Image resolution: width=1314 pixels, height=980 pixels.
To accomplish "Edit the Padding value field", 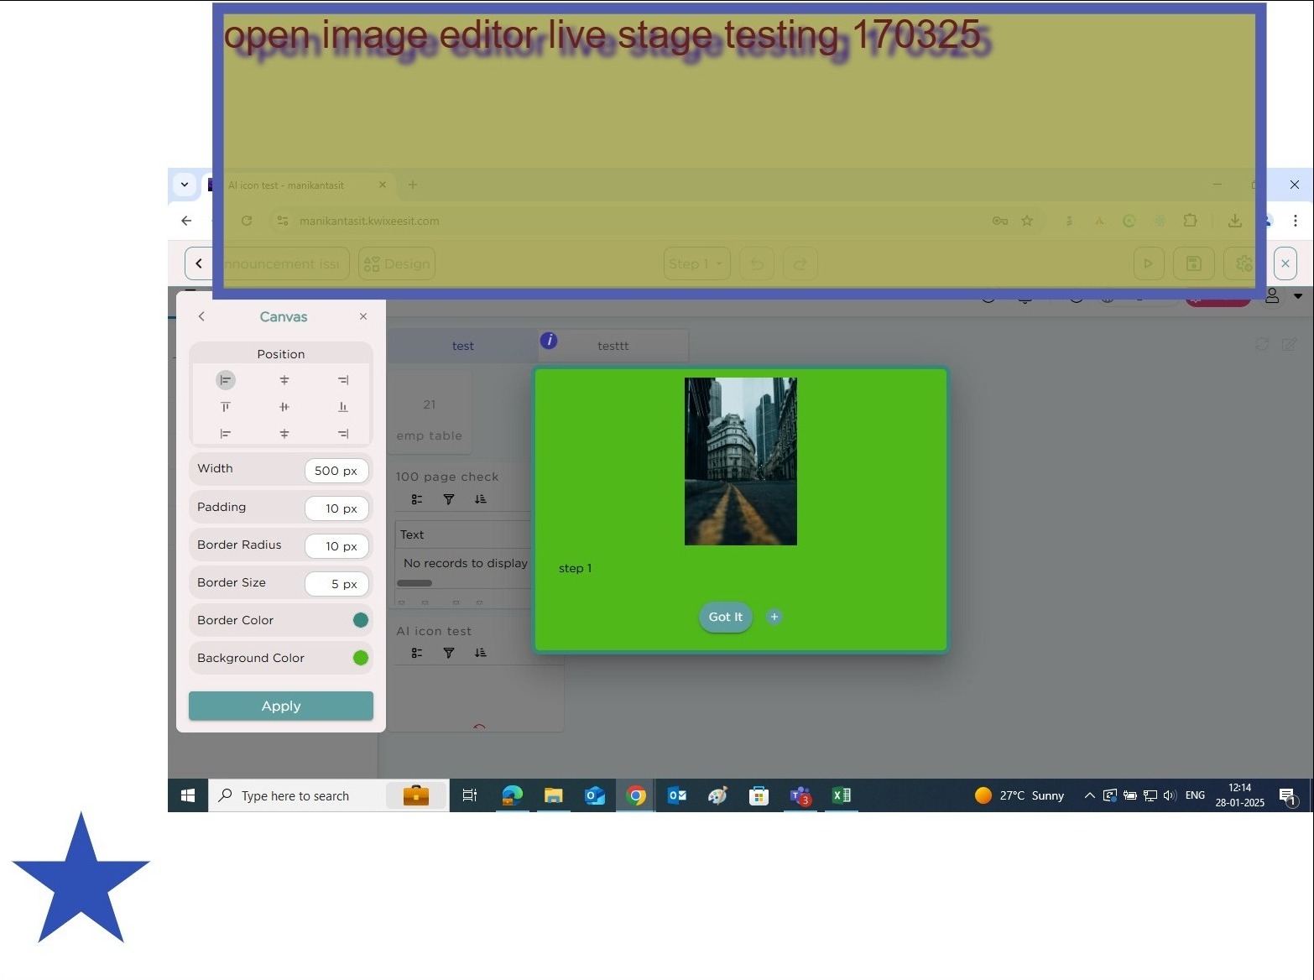I will click(336, 508).
